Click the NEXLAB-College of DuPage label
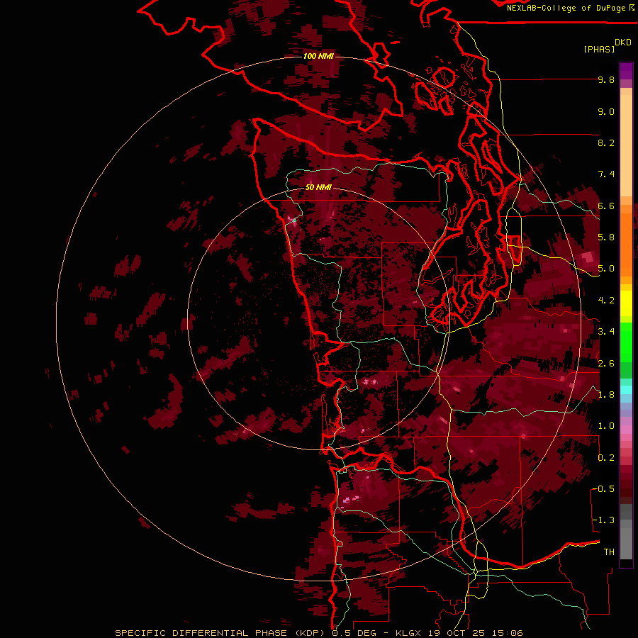Viewport: 638px width, 638px height. click(x=566, y=8)
